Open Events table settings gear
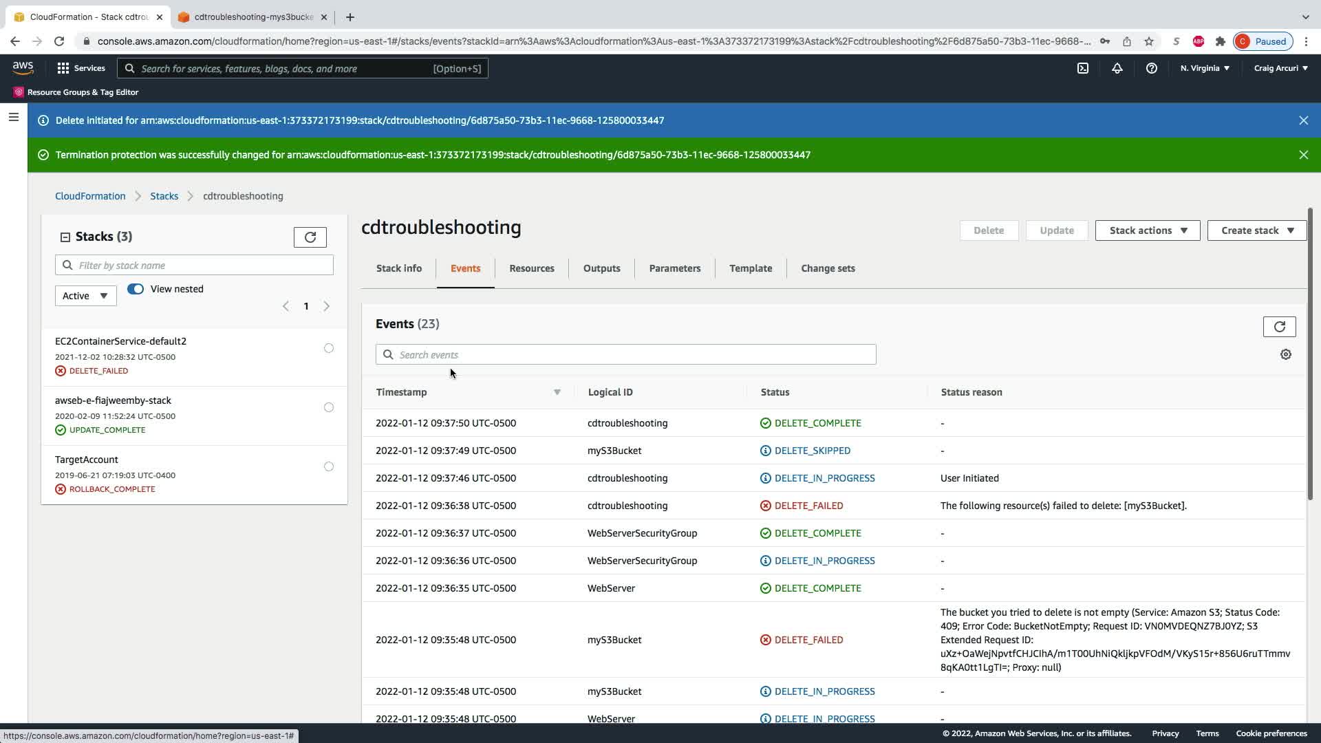Screen dimensions: 1321x743 tap(1285, 354)
